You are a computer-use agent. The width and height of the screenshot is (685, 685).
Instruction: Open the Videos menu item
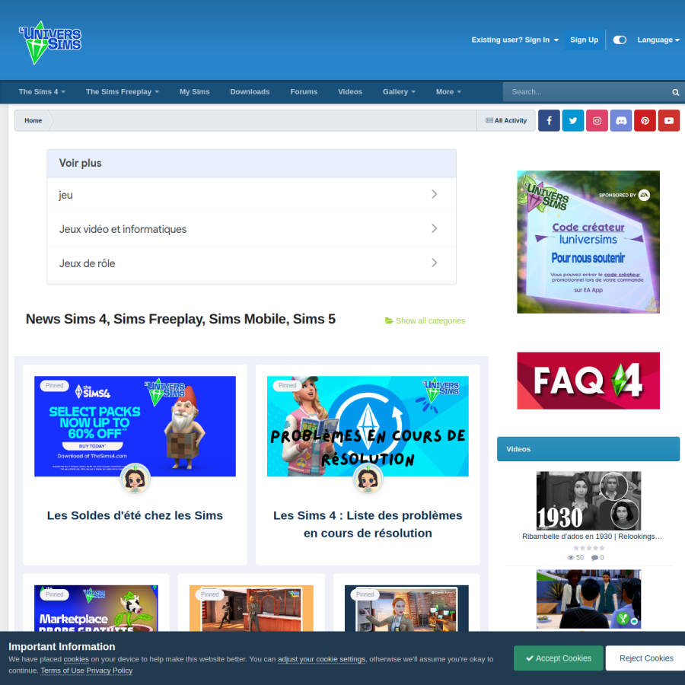[350, 92]
